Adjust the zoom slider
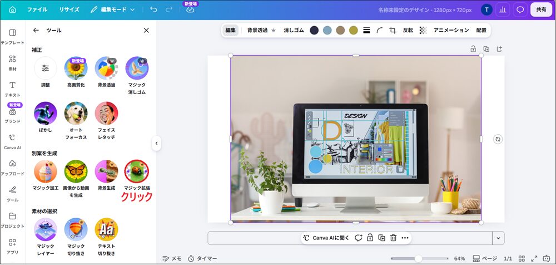Viewport: 556px width, 265px height. tap(419, 258)
